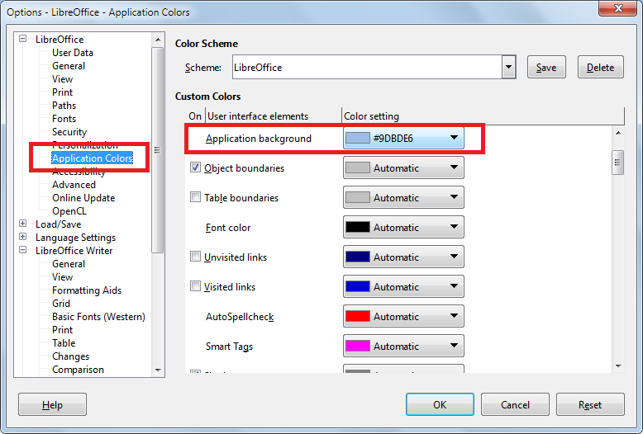Select the Application Colors entry
This screenshot has width=643, height=434.
click(x=93, y=158)
